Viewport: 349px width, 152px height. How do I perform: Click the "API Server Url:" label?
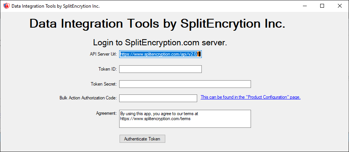(103, 54)
